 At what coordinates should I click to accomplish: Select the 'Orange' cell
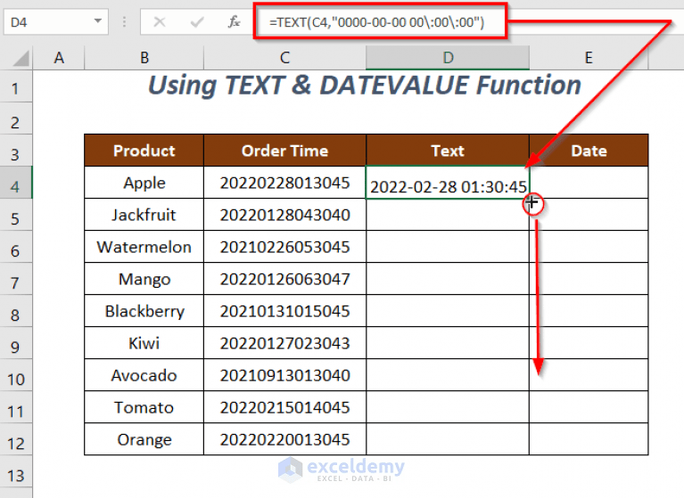[144, 439]
